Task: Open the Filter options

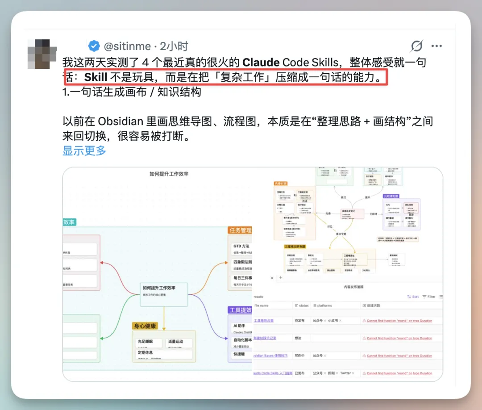Action: [x=428, y=297]
